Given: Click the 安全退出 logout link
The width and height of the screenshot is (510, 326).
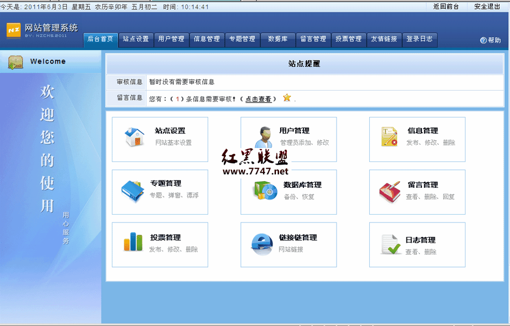Looking at the screenshot, I should point(487,7).
